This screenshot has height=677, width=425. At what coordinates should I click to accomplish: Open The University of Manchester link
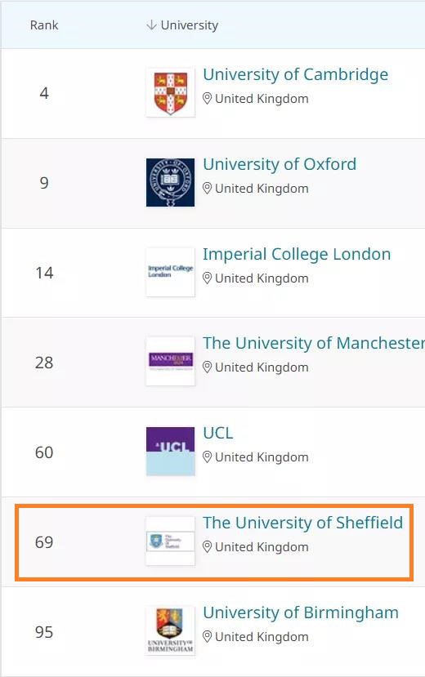click(x=314, y=343)
